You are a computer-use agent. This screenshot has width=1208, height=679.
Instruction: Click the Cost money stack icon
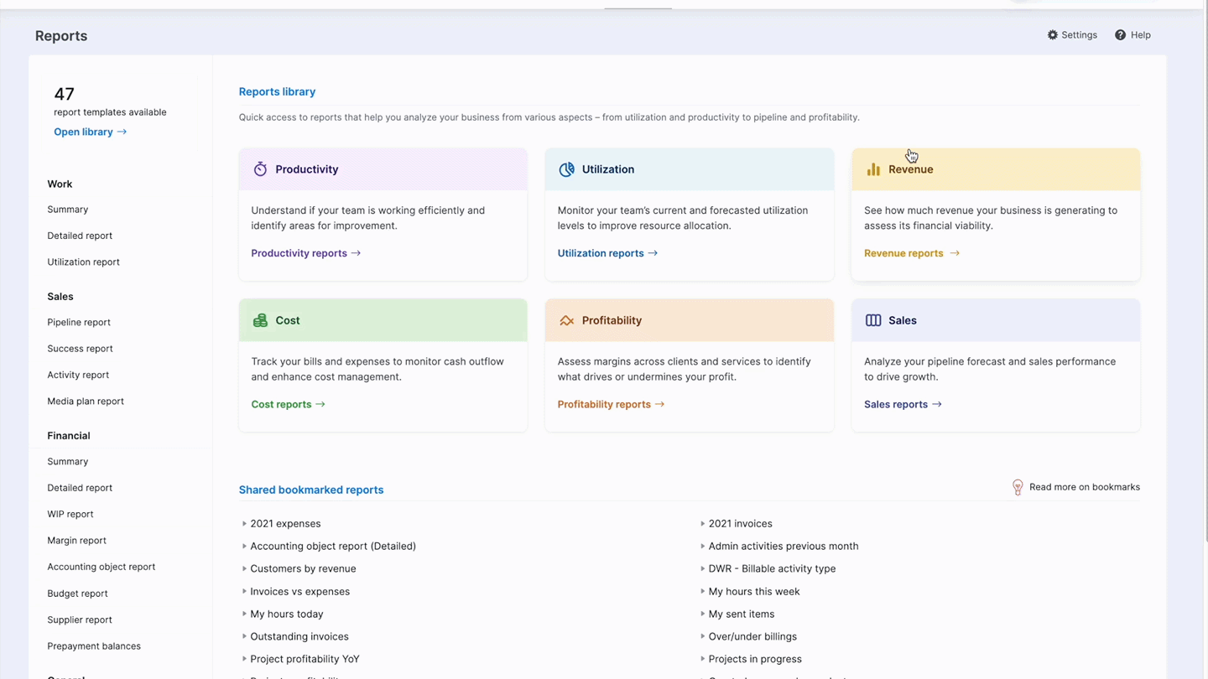[260, 320]
